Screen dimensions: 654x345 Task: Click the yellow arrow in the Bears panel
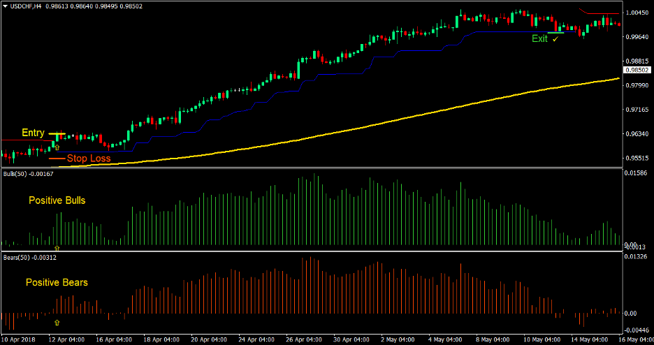click(57, 323)
